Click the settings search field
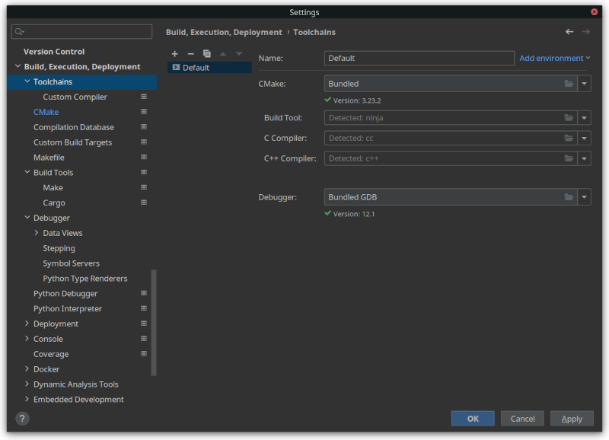Image resolution: width=609 pixels, height=440 pixels. pyautogui.click(x=81, y=31)
